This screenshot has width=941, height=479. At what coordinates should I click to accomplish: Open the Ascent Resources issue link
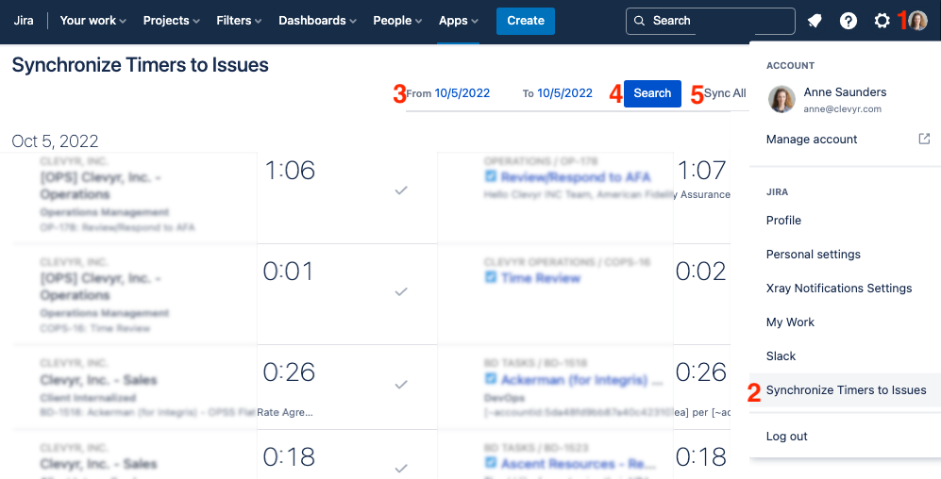click(579, 464)
